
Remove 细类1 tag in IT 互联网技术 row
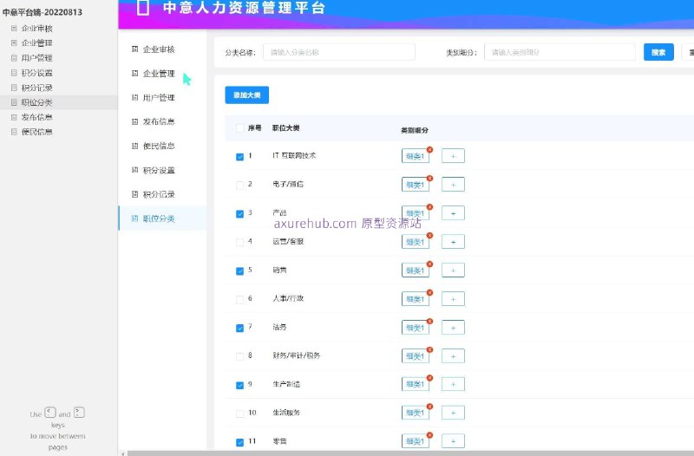[x=429, y=150]
